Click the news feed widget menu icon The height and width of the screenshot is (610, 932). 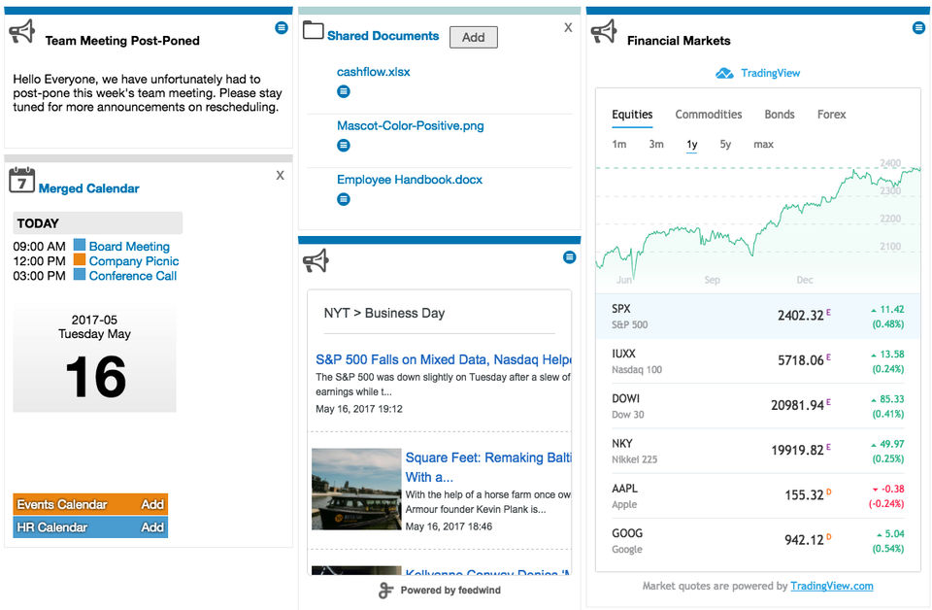[x=570, y=257]
